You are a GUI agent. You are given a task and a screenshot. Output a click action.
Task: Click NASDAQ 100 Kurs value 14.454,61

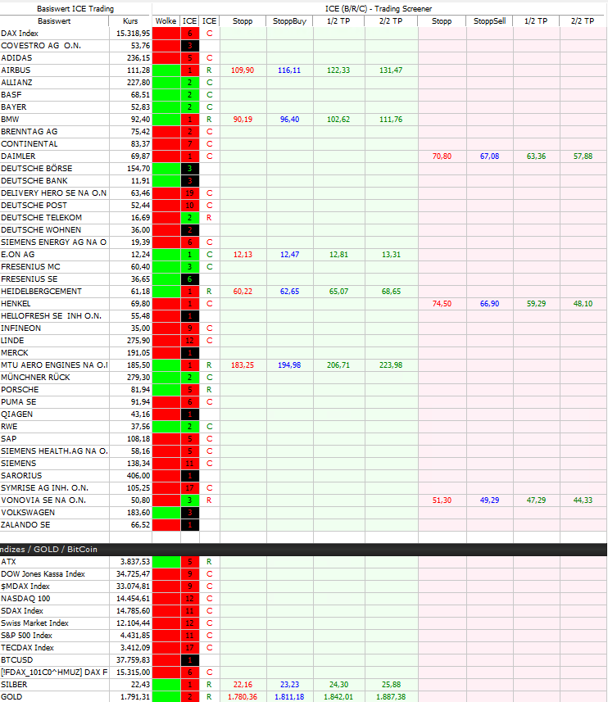(134, 599)
